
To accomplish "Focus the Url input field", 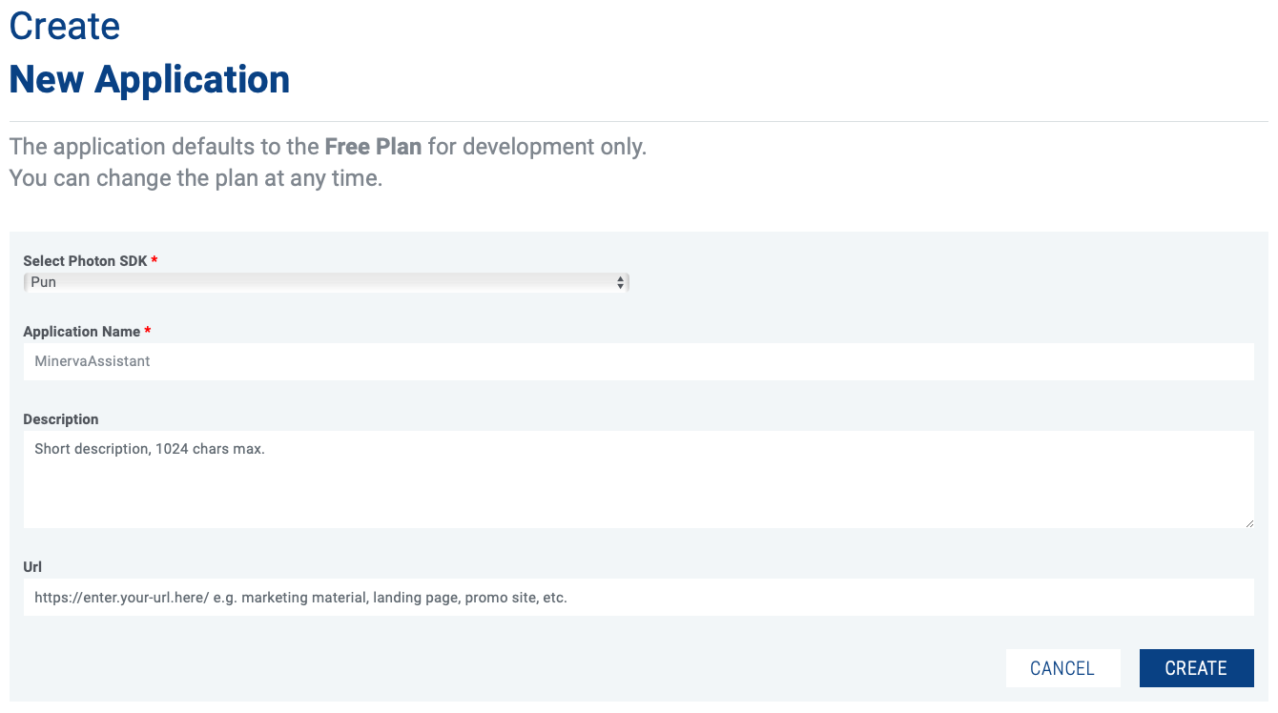I will click(638, 598).
